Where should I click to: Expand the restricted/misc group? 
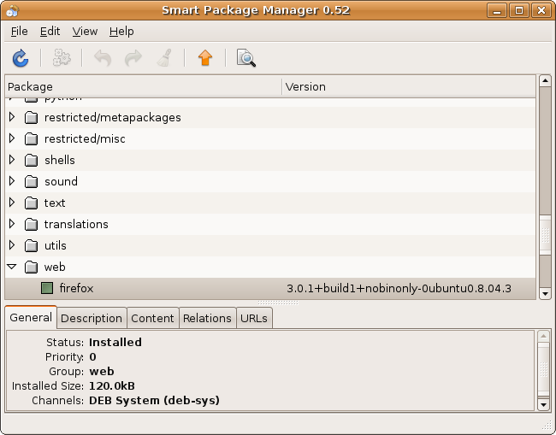(12, 138)
